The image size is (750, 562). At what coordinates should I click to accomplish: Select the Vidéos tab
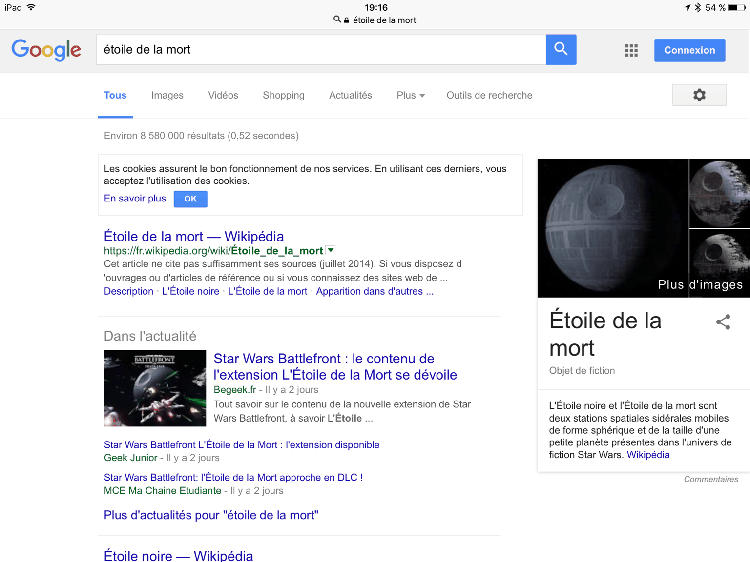point(223,95)
